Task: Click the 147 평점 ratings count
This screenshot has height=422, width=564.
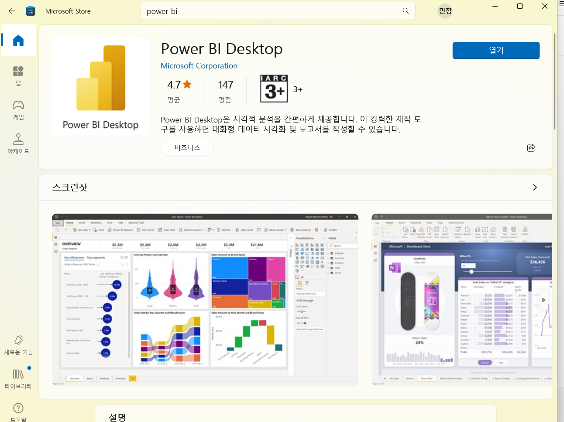Action: point(225,91)
